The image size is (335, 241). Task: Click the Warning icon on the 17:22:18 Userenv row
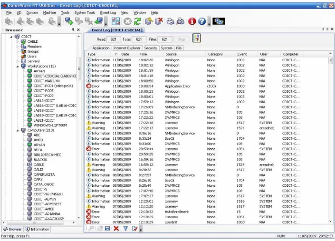point(89,123)
